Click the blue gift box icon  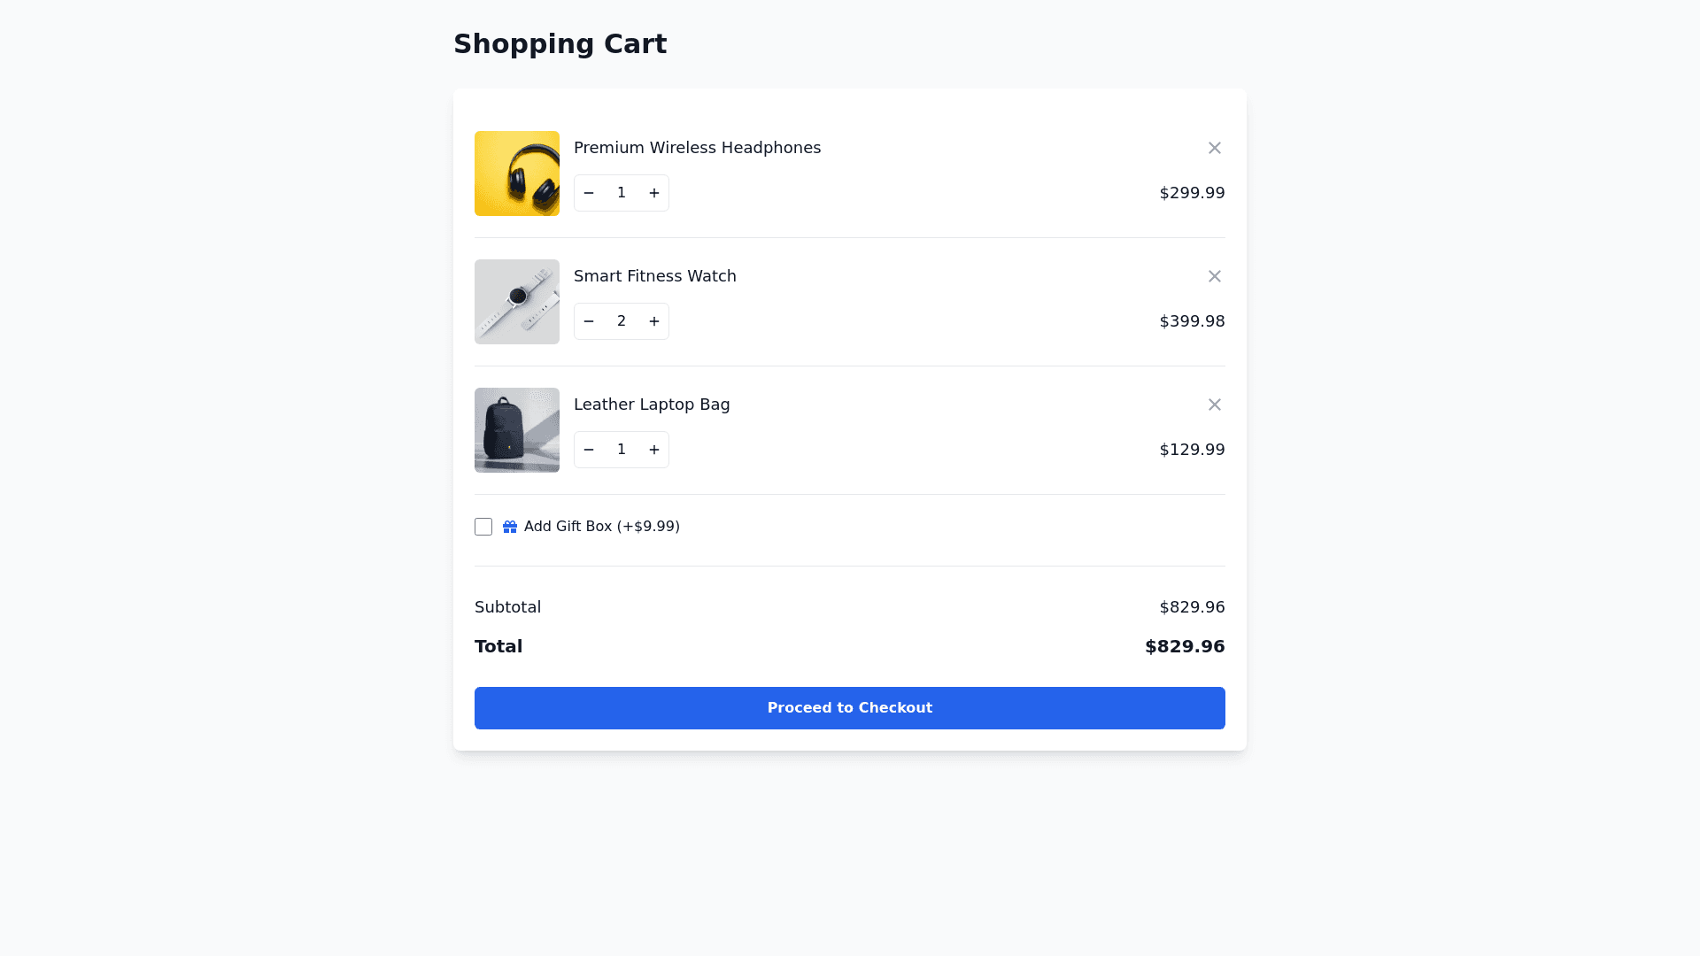pos(510,527)
